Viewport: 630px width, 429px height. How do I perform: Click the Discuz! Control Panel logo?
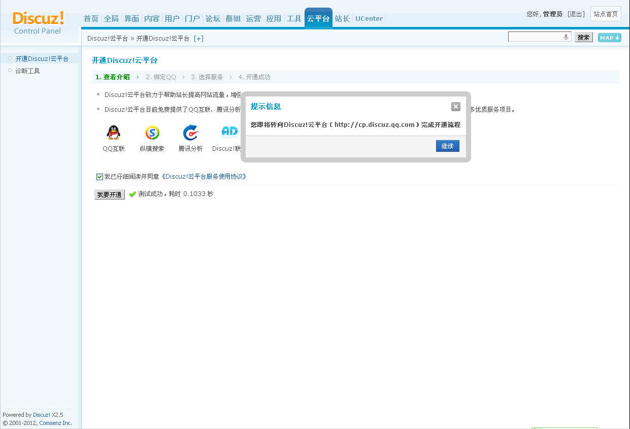tap(38, 23)
